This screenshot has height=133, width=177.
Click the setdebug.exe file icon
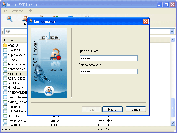[x=5, y=83]
